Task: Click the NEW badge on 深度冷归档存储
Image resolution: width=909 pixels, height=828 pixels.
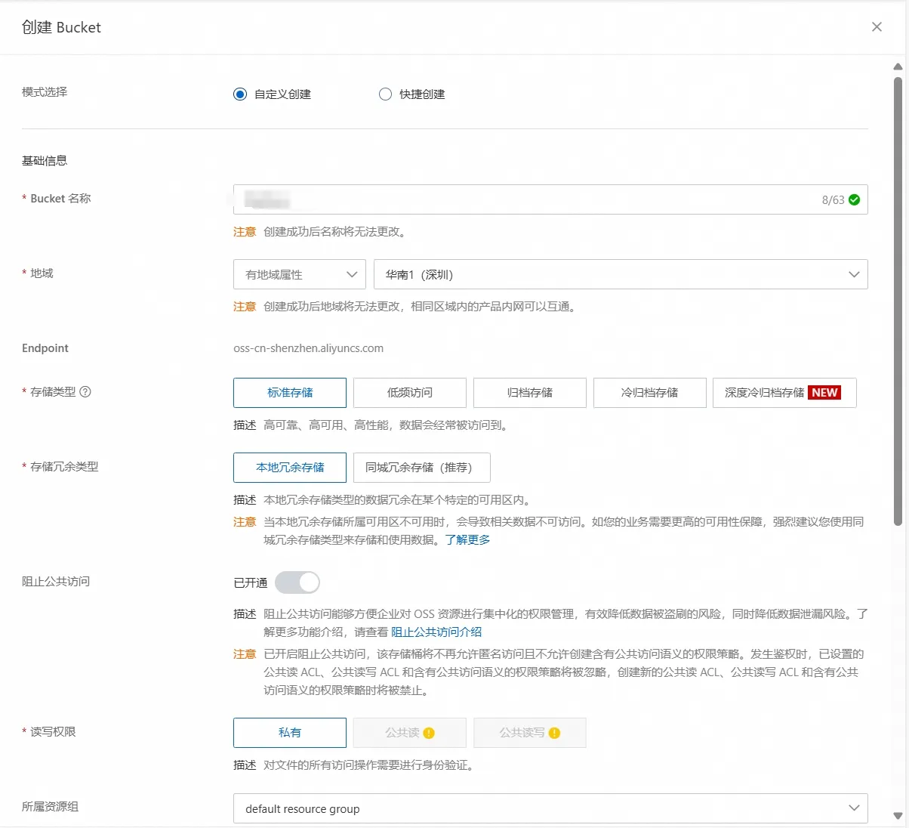Action: coord(824,393)
